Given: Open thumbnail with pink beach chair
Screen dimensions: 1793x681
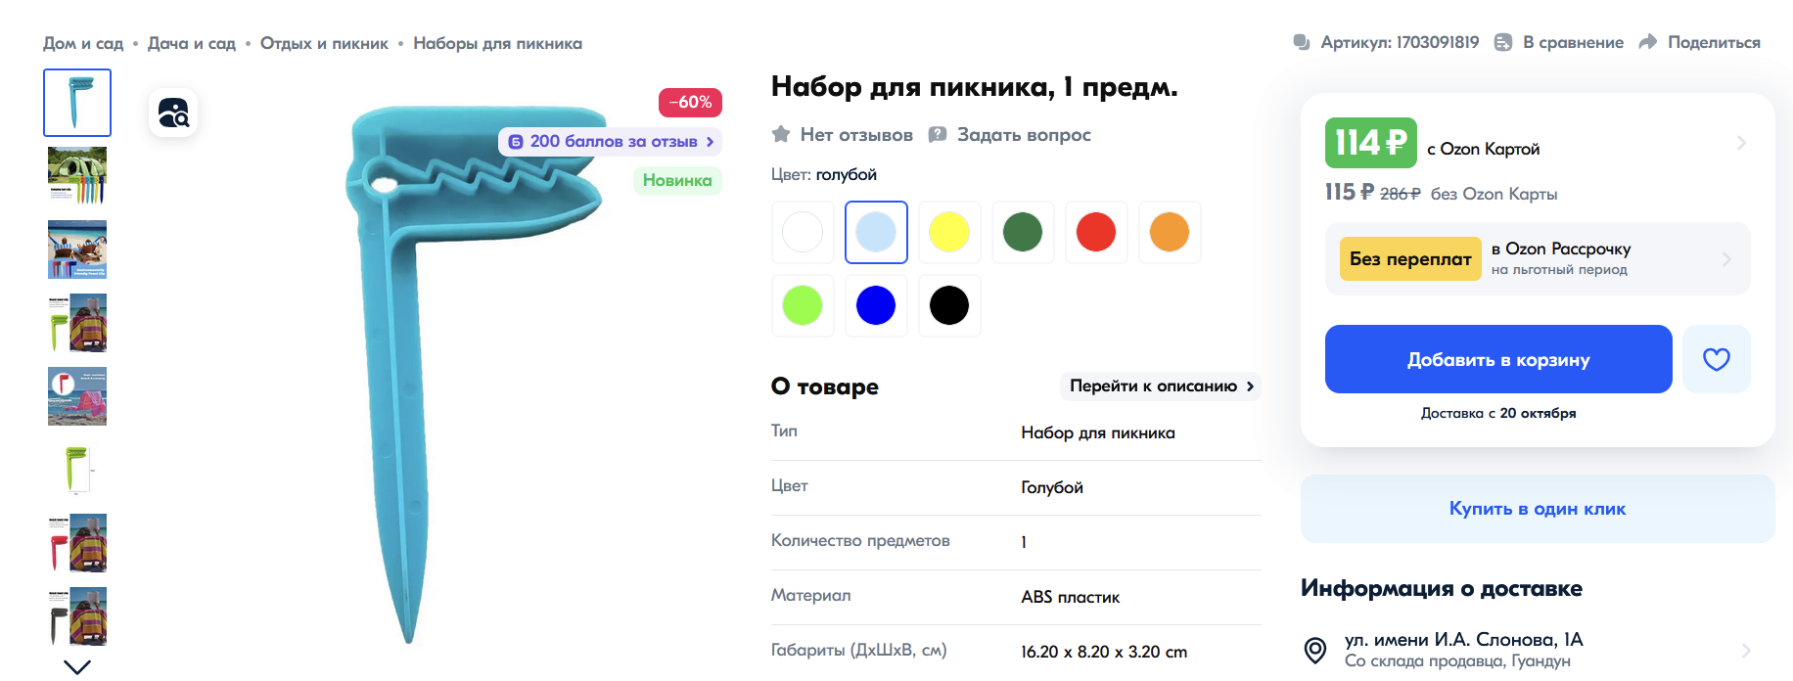Looking at the screenshot, I should click(x=77, y=396).
